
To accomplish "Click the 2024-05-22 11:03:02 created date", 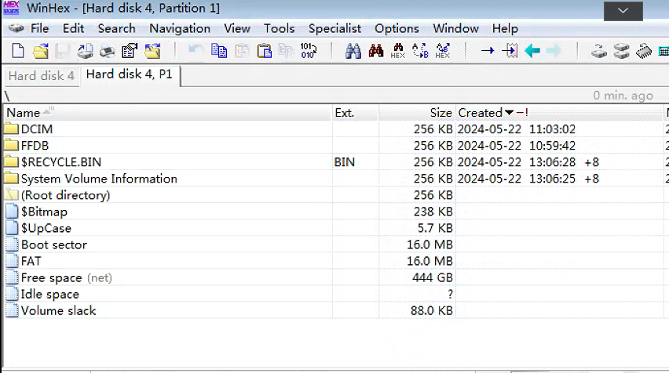I will tap(516, 129).
